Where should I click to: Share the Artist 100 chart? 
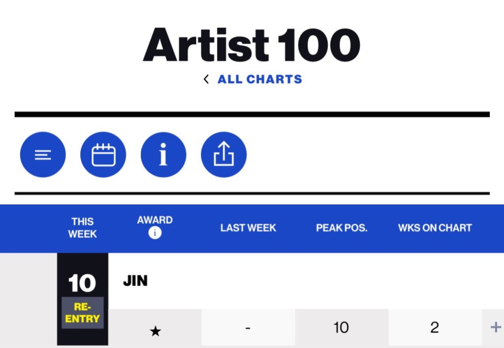[x=224, y=155]
